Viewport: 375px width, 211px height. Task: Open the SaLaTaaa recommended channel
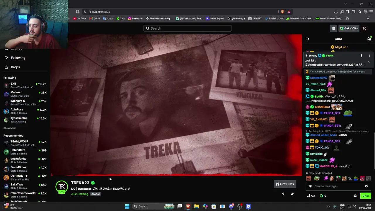(x=25, y=186)
